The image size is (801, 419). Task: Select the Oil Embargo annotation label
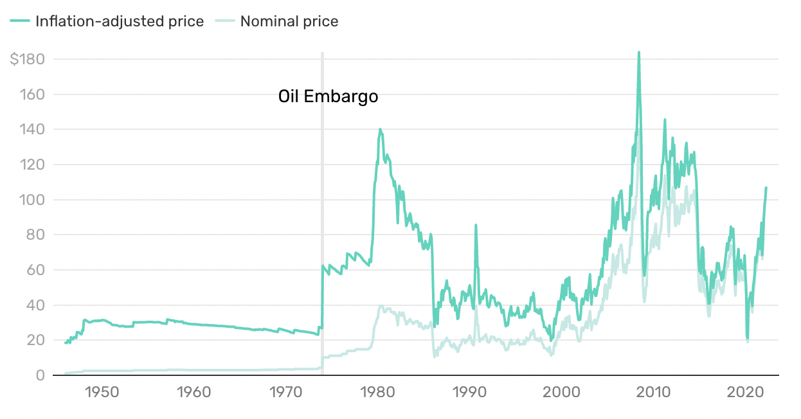point(328,97)
